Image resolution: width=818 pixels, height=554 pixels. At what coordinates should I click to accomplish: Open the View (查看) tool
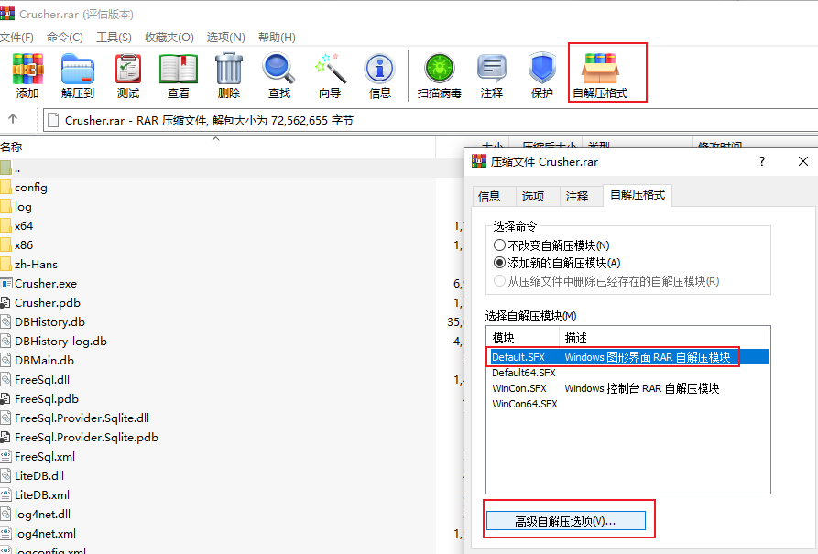click(179, 76)
